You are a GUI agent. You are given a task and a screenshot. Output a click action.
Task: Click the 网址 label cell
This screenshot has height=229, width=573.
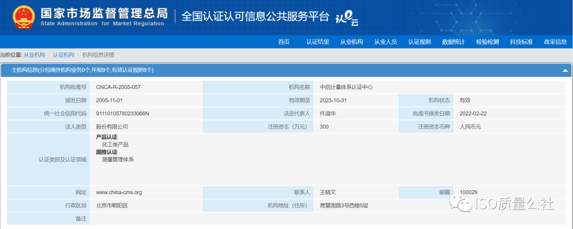49,192
